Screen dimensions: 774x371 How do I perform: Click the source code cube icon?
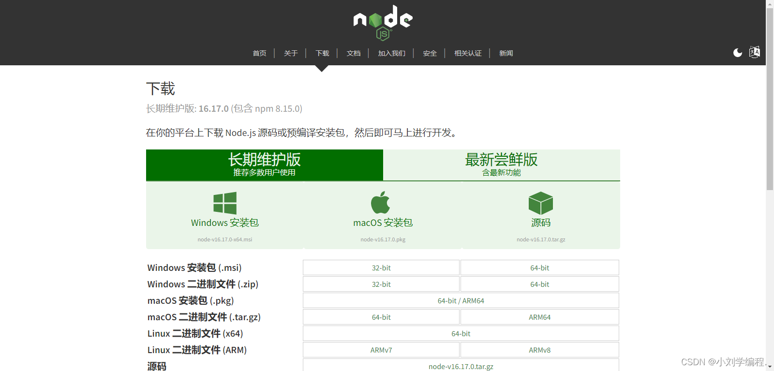541,203
